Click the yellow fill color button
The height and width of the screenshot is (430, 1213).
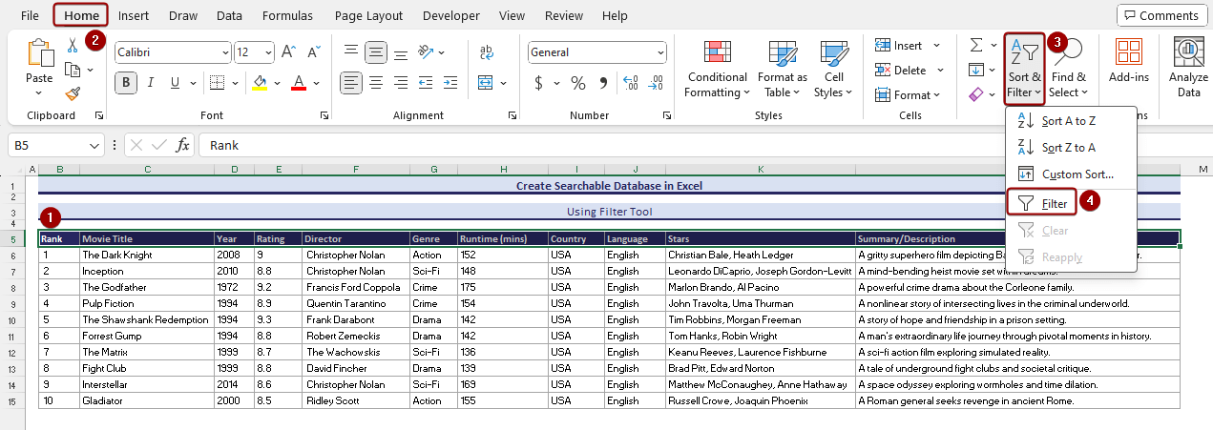[x=260, y=83]
